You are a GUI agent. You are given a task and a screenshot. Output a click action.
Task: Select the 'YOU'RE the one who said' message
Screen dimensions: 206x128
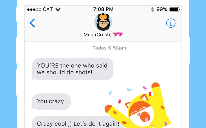coord(72,69)
